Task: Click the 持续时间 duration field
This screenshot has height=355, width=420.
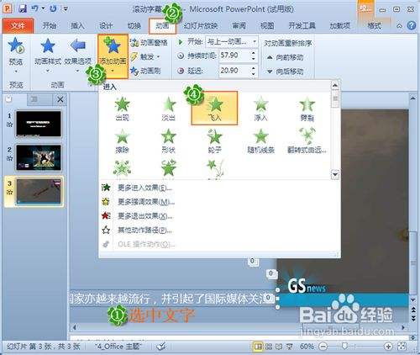Action: (x=234, y=56)
